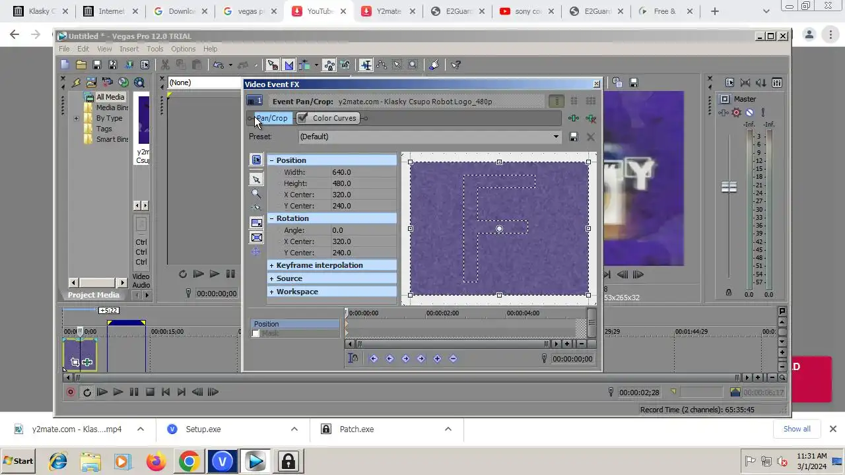845x475 pixels.
Task: Click the First Keyframe diamond button
Action: tap(374, 358)
